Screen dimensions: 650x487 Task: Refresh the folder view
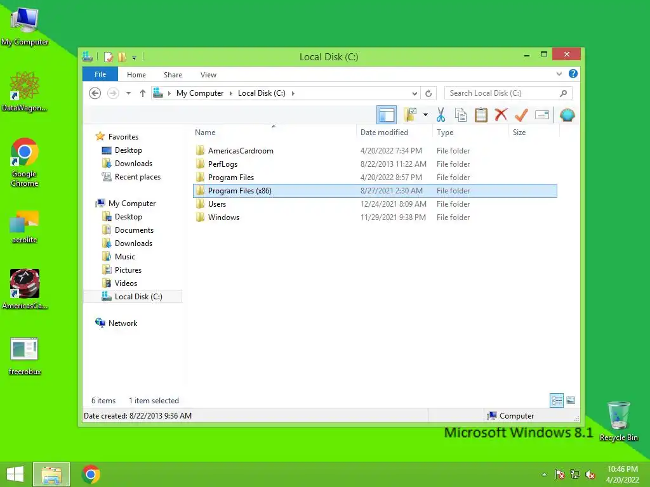point(428,93)
